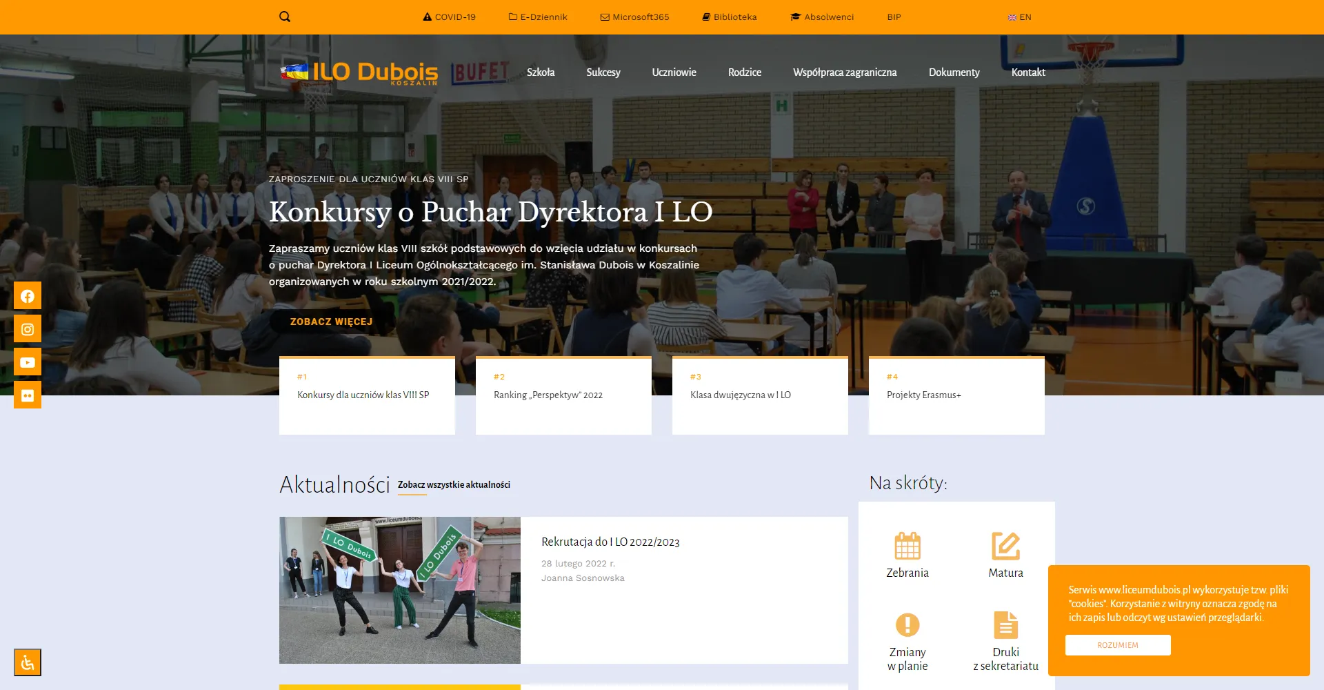Click the search magnifier icon
The height and width of the screenshot is (690, 1324).
[x=285, y=17]
